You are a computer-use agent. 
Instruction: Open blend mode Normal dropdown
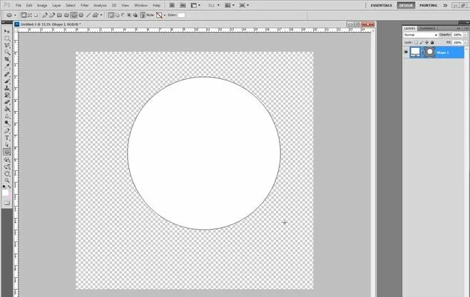click(x=421, y=35)
